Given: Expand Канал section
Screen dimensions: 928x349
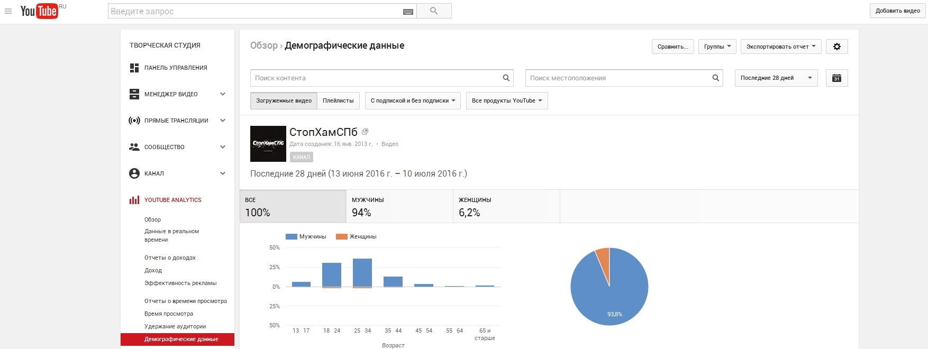Looking at the screenshot, I should (x=223, y=173).
